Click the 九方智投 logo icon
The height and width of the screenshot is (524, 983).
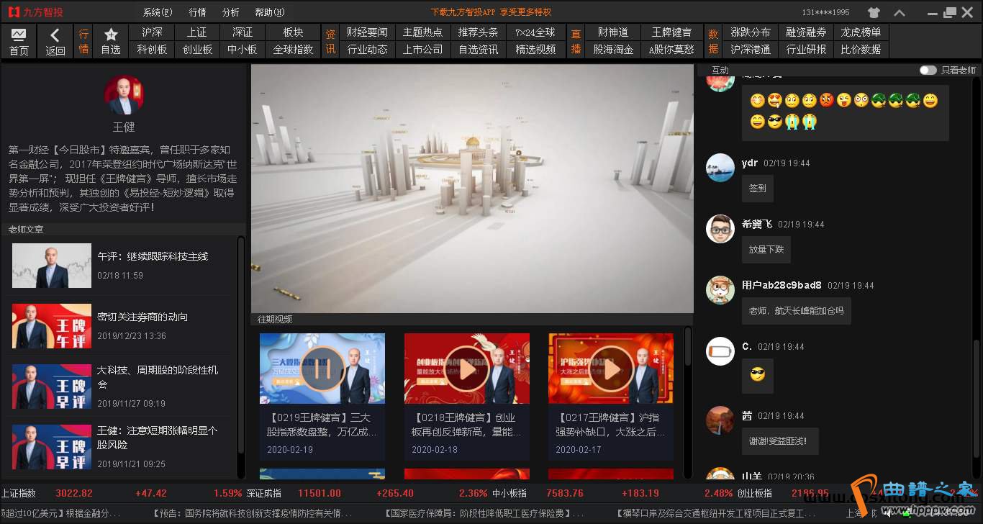pyautogui.click(x=14, y=12)
